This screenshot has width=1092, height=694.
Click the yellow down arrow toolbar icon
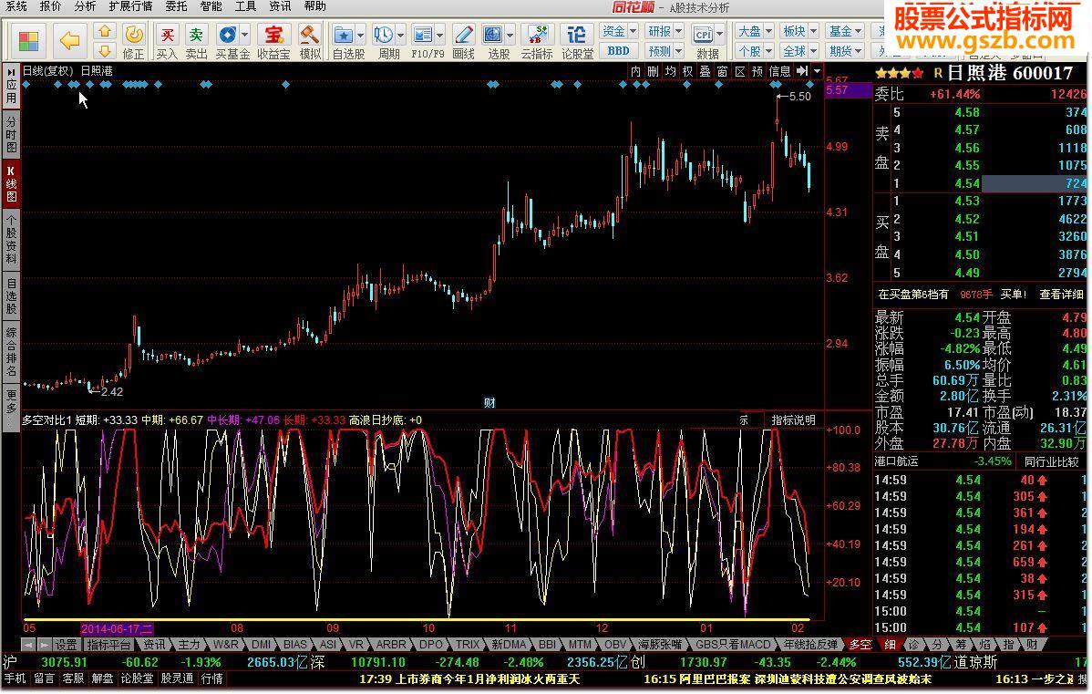[105, 50]
